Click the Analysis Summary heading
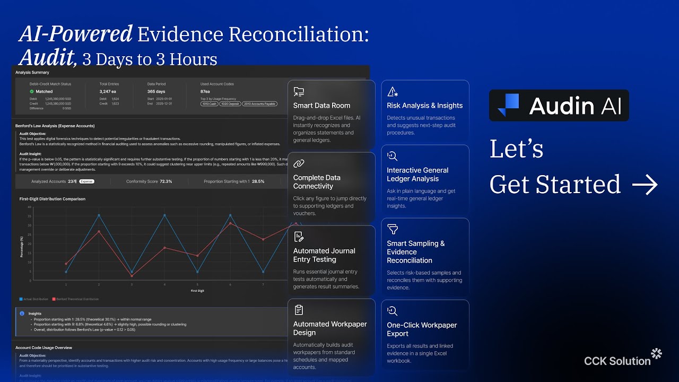679x382 pixels. tap(32, 72)
